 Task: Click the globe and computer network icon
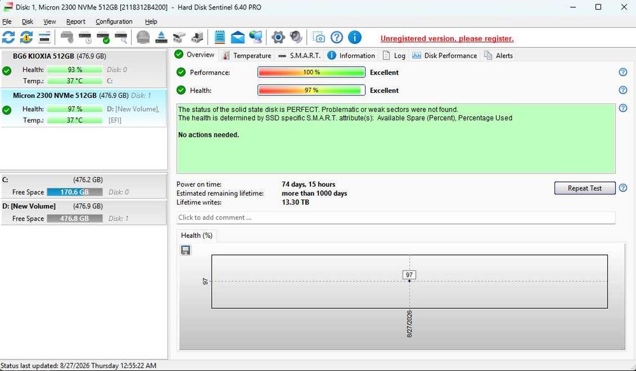256,37
